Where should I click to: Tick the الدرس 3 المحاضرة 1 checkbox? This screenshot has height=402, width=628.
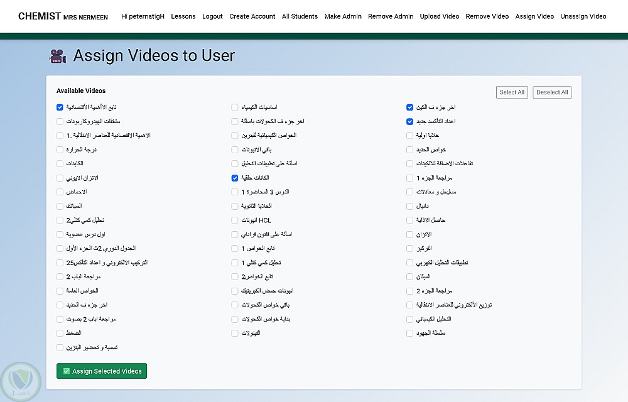(x=235, y=192)
